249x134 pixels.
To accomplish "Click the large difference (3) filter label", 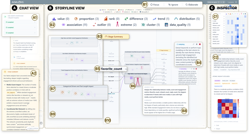I will coord(138,19).
